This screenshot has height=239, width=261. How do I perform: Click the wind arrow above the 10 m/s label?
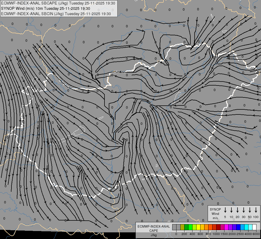click(x=231, y=210)
